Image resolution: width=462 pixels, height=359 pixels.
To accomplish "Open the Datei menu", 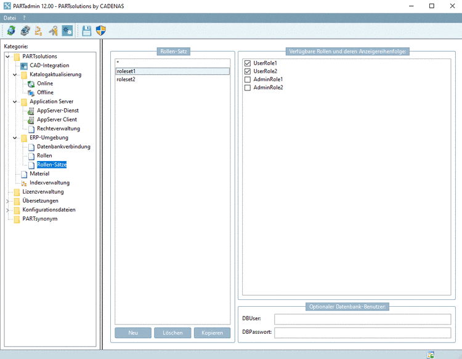I will [x=10, y=18].
